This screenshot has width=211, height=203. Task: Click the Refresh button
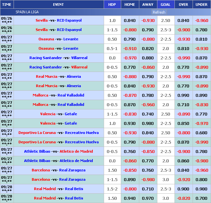(x=159, y=12)
